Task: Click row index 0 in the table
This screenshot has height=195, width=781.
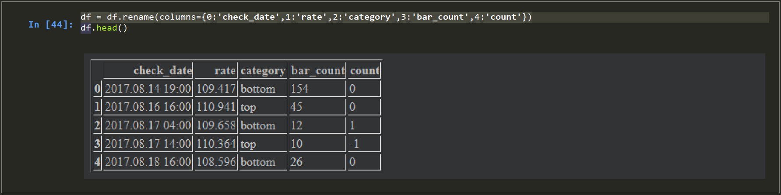Action: [97, 89]
